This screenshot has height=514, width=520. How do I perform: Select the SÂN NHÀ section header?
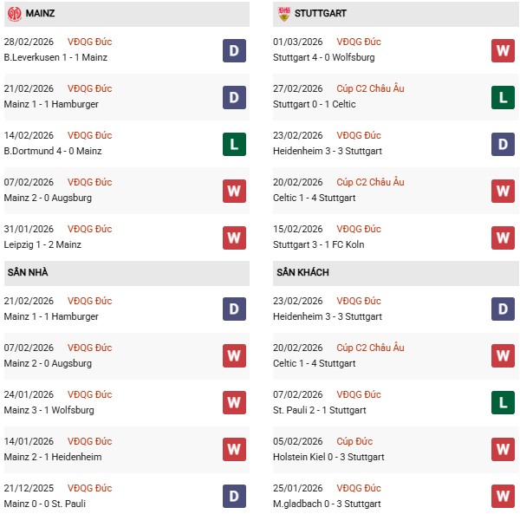28,272
